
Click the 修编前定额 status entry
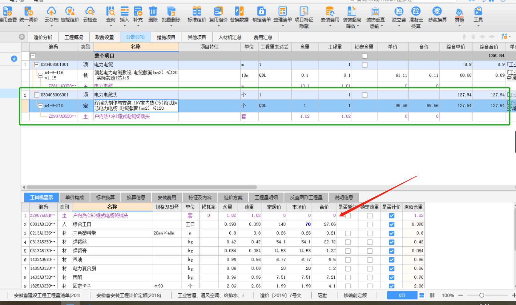(x=355, y=295)
